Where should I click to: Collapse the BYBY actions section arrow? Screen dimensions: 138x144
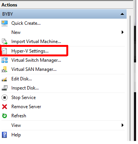pos(122,14)
